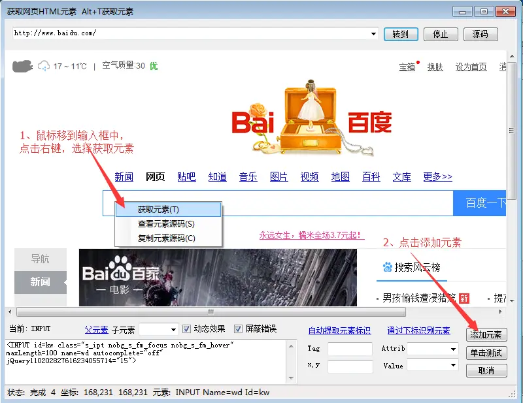Click the 自动提取元素标识 link
The width and height of the screenshot is (523, 403).
point(339,330)
